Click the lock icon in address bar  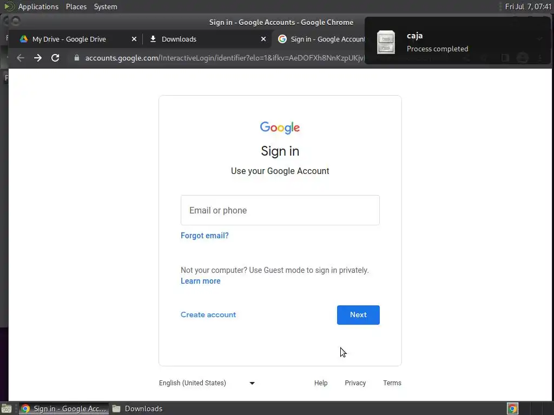pyautogui.click(x=77, y=58)
